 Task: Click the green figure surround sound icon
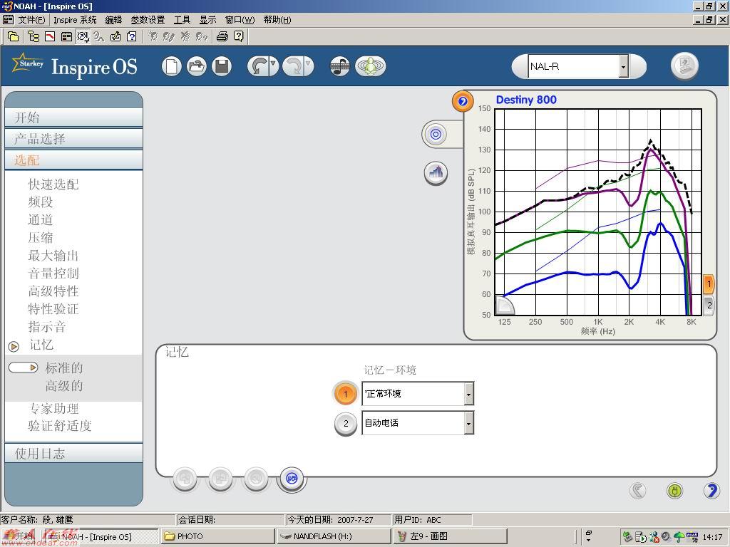coord(370,66)
